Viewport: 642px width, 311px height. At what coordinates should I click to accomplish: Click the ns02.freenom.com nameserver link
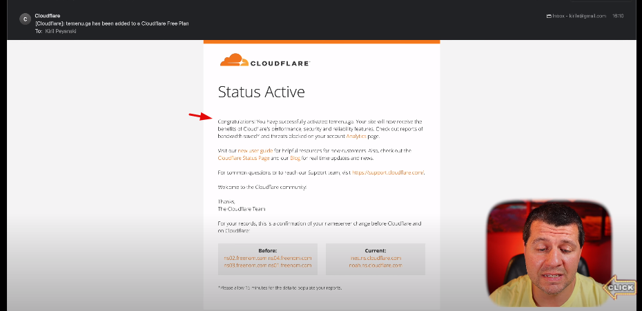tap(245, 258)
